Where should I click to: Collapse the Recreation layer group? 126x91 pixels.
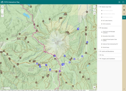99,28
